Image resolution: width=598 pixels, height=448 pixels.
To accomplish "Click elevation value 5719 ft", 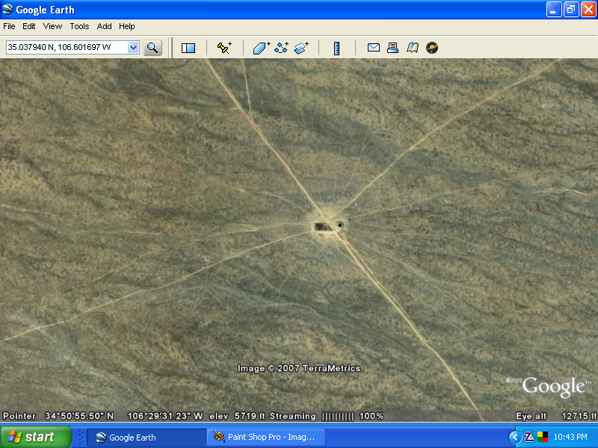I will pyautogui.click(x=250, y=416).
